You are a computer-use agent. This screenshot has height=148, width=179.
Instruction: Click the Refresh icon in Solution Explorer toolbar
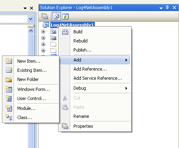[x=65, y=16]
